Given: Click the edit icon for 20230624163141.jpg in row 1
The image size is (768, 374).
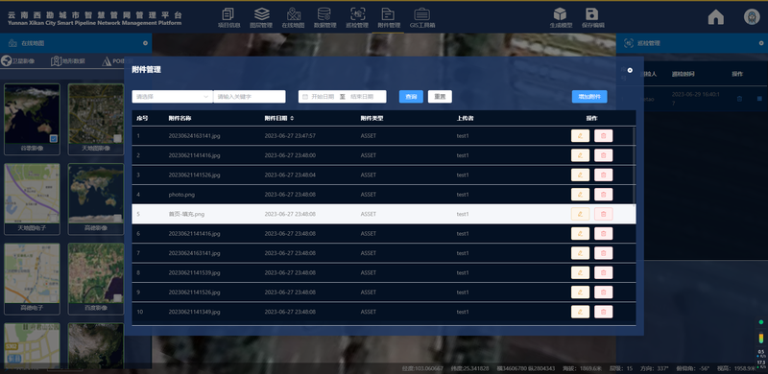Looking at the screenshot, I should click(x=580, y=135).
